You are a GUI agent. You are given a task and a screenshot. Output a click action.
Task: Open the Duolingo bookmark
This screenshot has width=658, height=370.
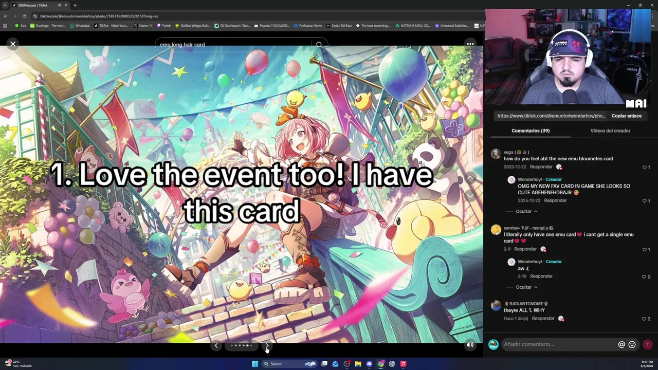48,25
